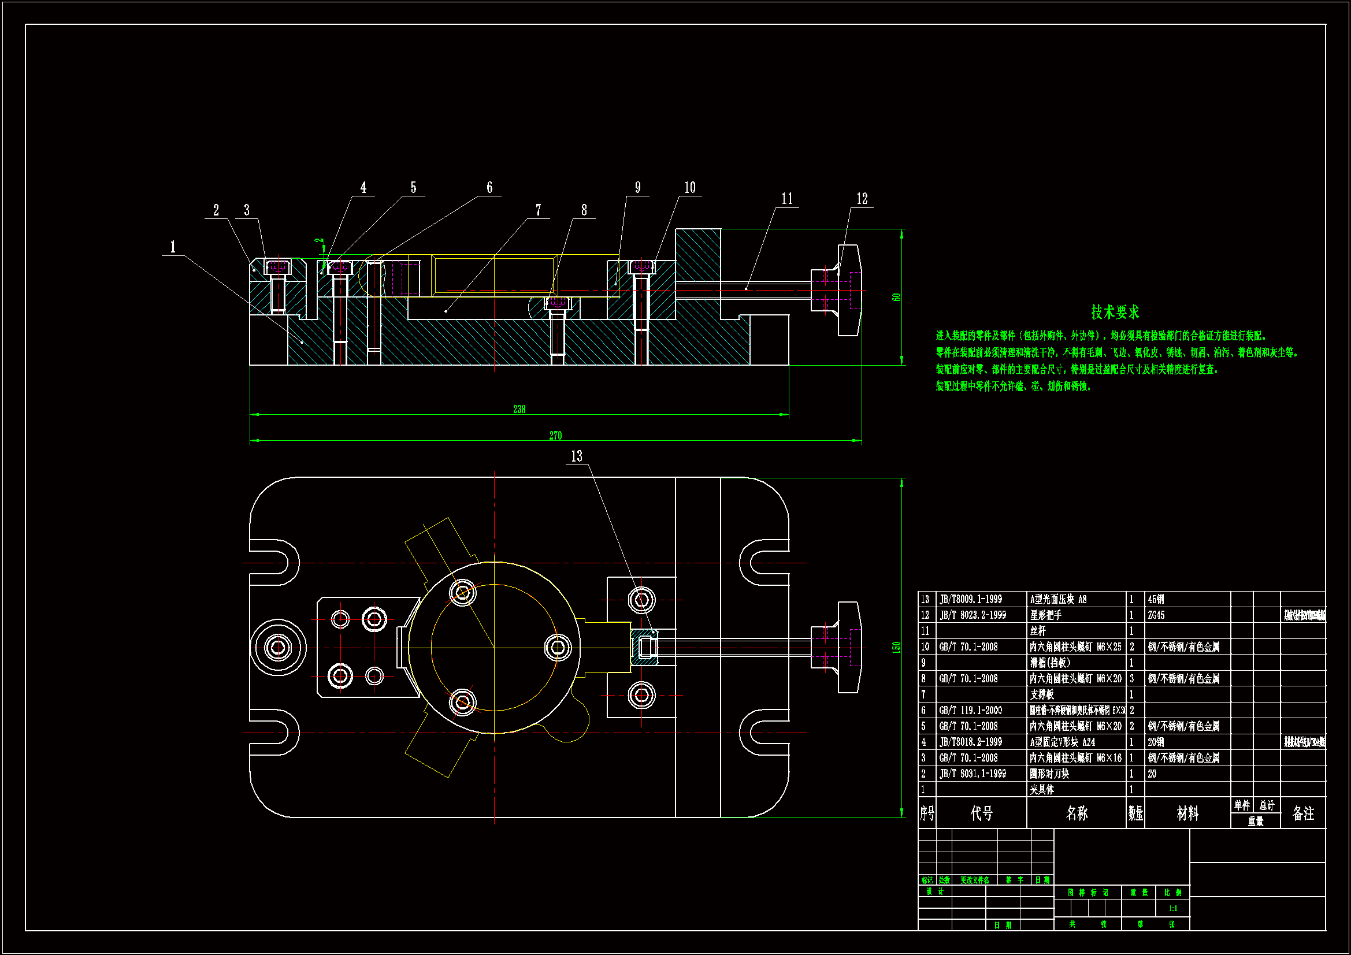Click the 60 height dimension text
This screenshot has width=1351, height=955.
point(896,297)
